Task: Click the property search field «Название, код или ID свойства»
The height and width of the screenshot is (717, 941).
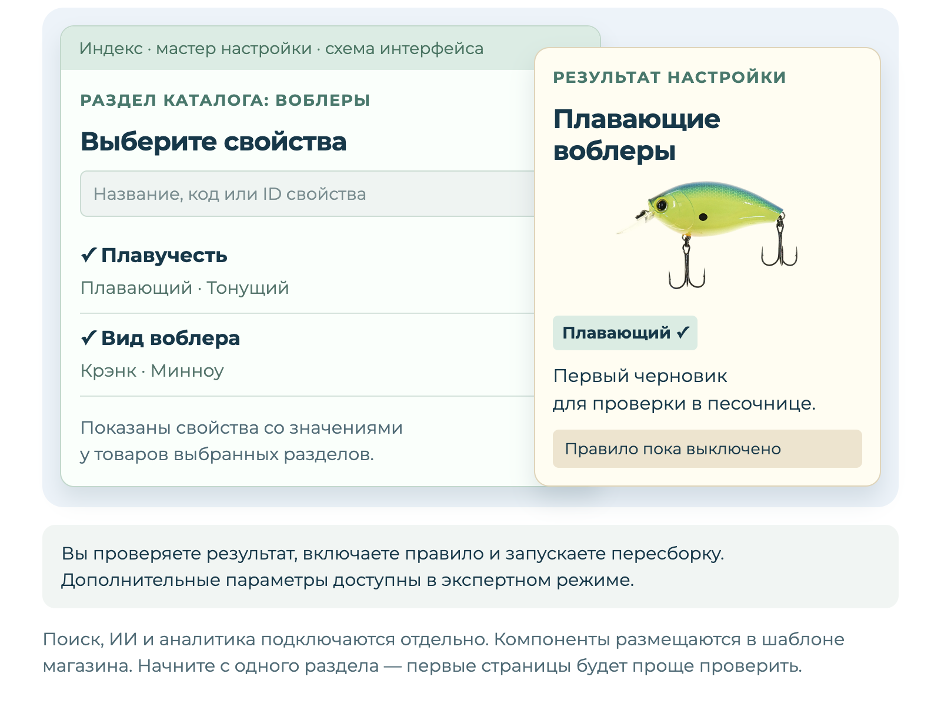Action: (307, 194)
